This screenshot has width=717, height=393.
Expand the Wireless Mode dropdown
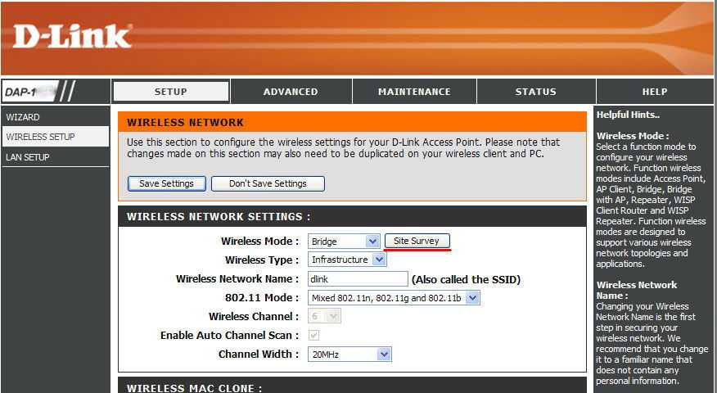[344, 242]
